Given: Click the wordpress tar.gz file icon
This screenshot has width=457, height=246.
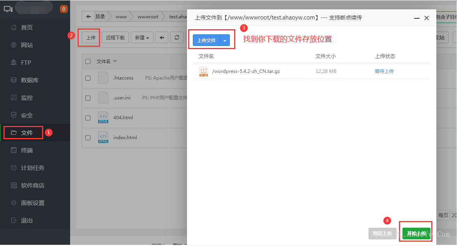Looking at the screenshot, I should pyautogui.click(x=203, y=71).
